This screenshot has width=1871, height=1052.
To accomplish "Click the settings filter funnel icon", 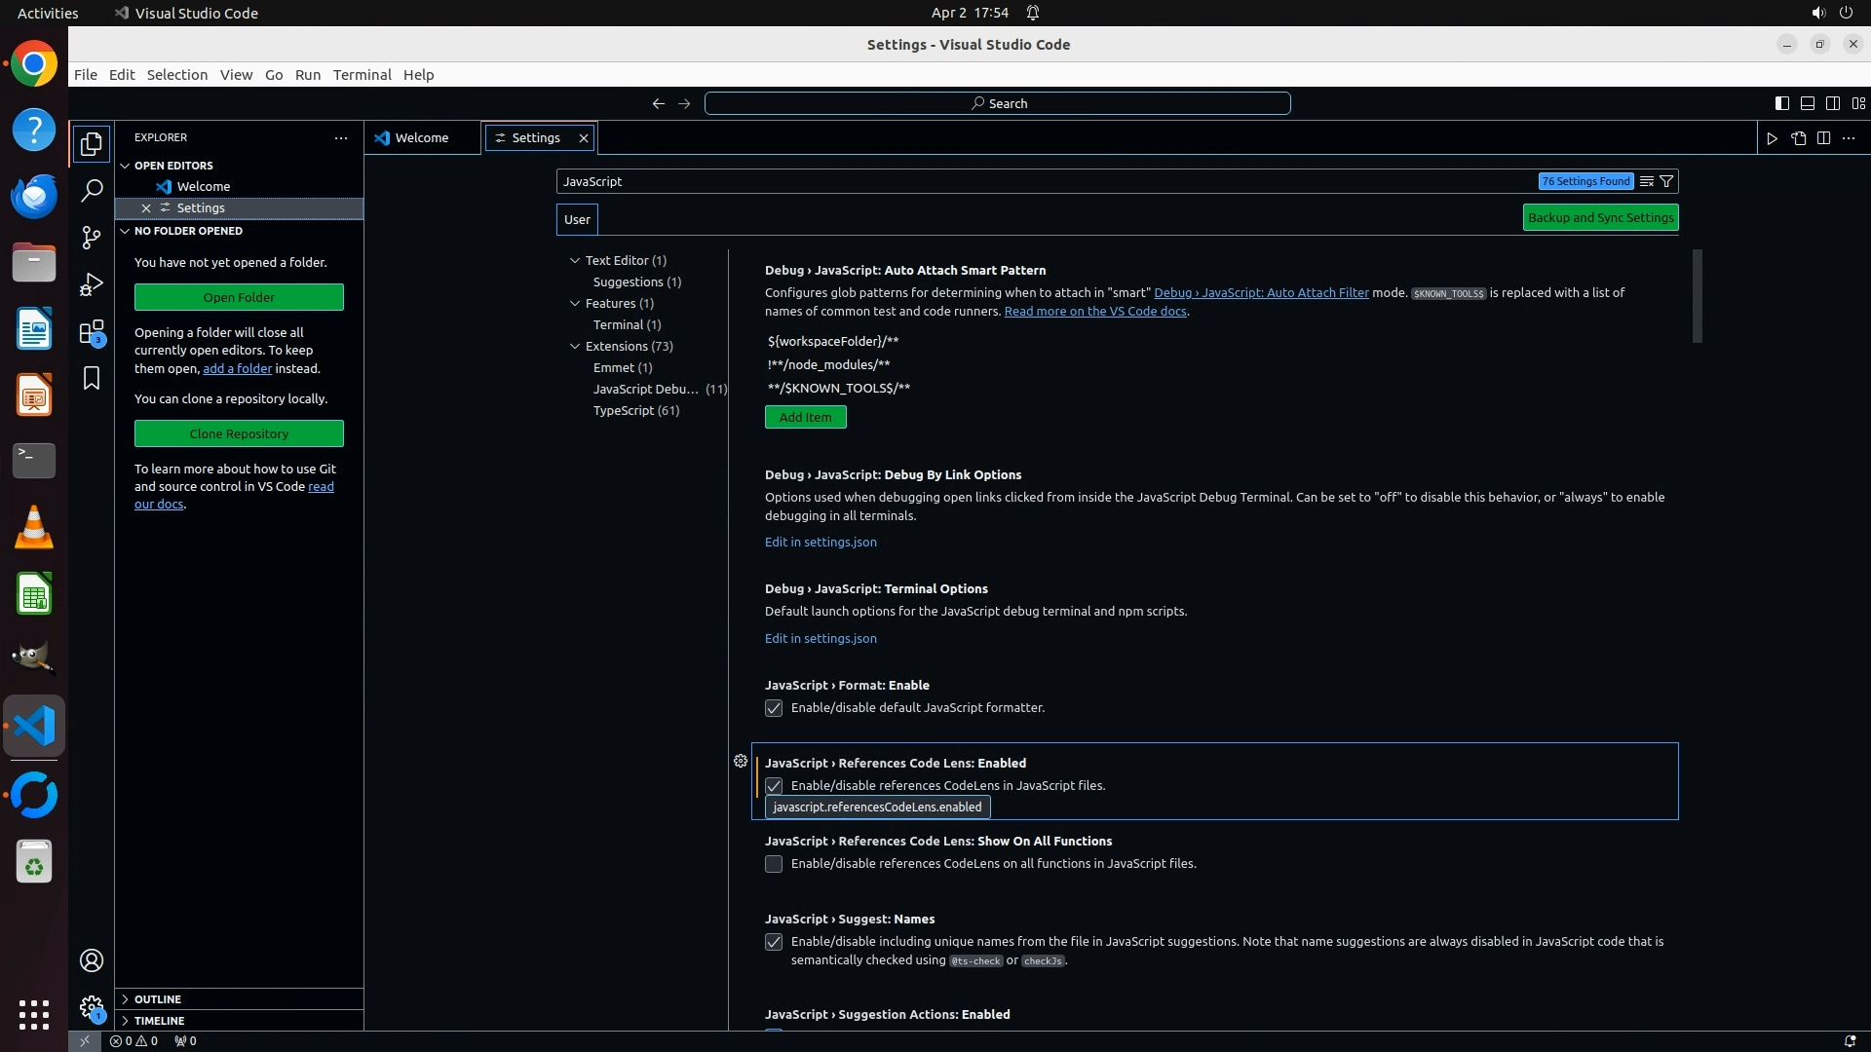I will (x=1666, y=181).
